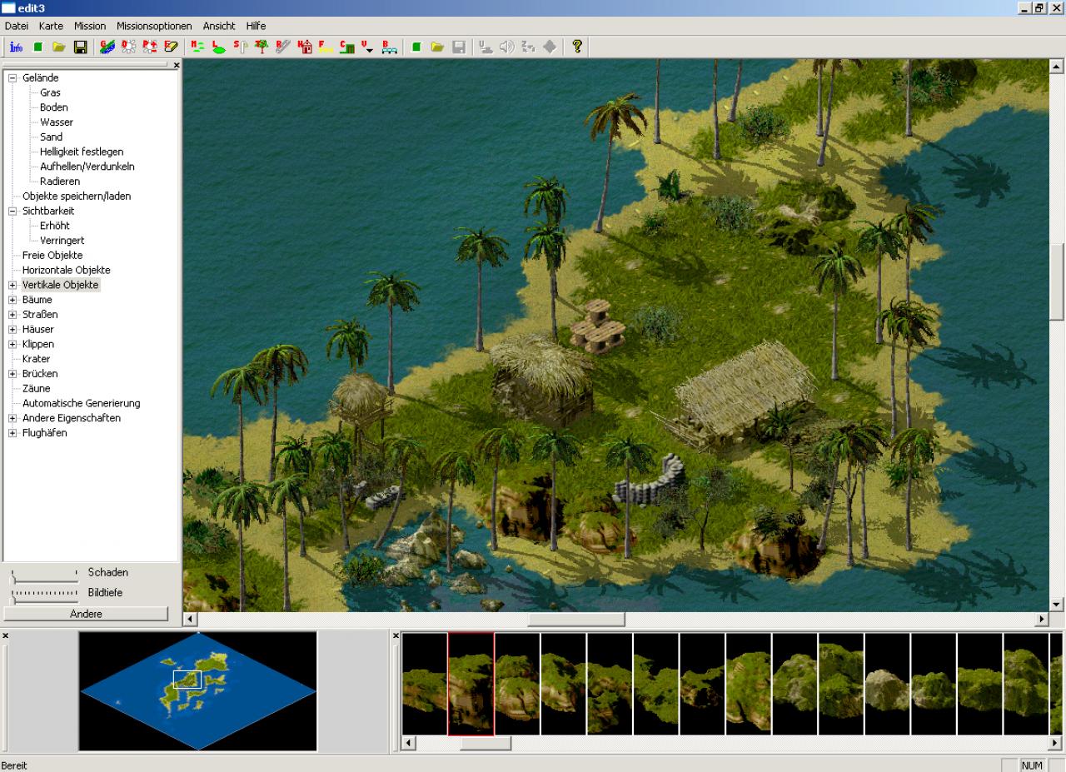This screenshot has height=772, width=1066.
Task: Expand the Vertikale Objekte tree node
Action: tap(12, 286)
